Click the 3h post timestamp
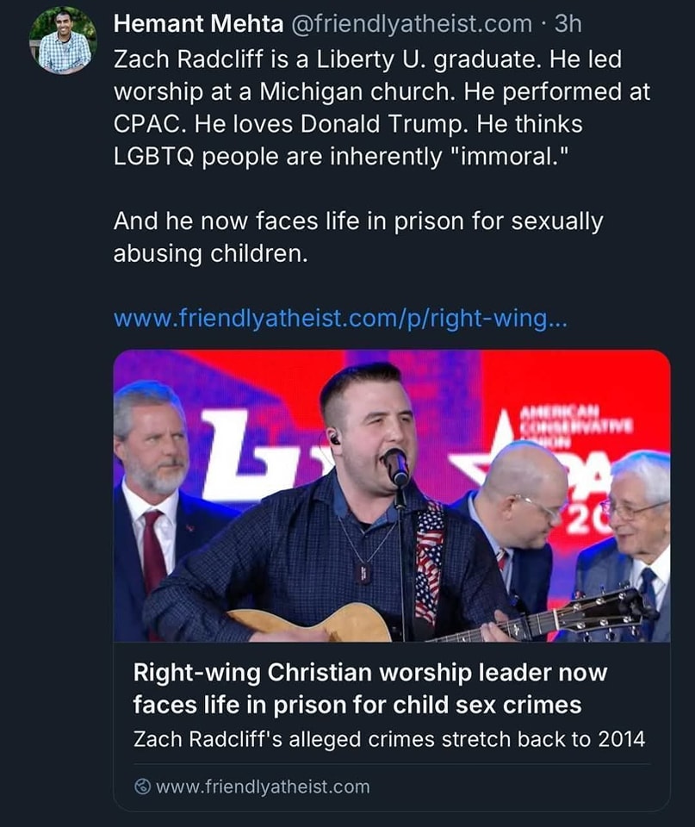The image size is (695, 827). click(568, 23)
